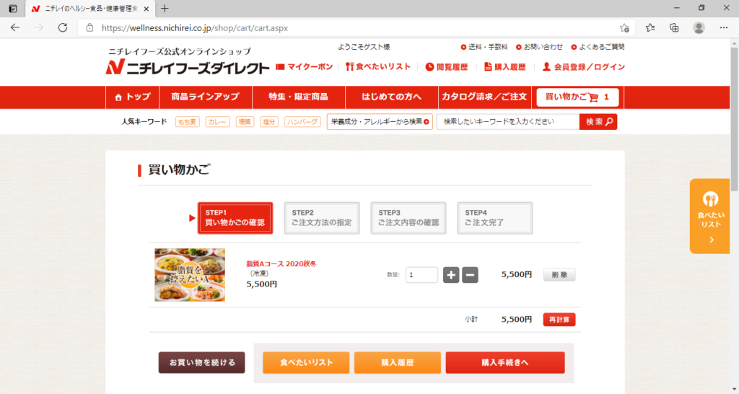Click the browser back arrow
This screenshot has width=739, height=394.
point(15,28)
